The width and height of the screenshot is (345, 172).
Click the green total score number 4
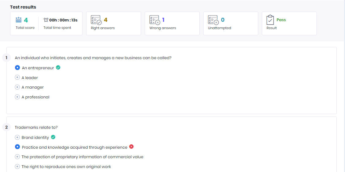pyautogui.click(x=26, y=20)
